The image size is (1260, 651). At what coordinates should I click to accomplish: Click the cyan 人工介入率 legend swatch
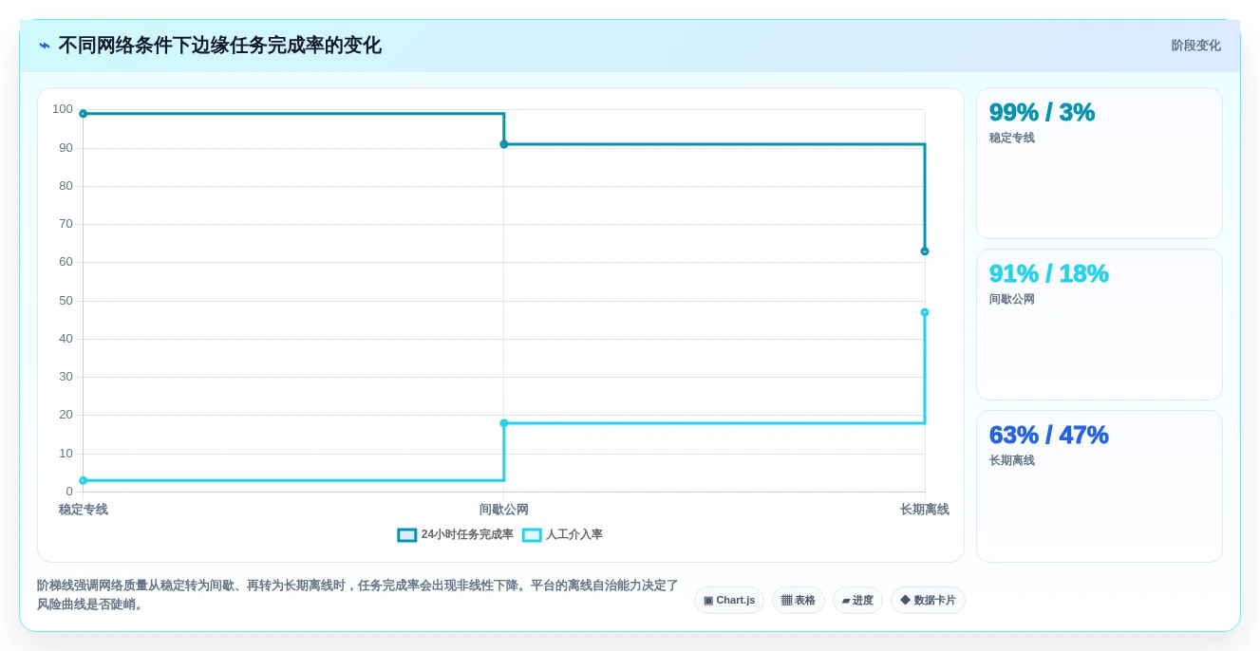532,535
